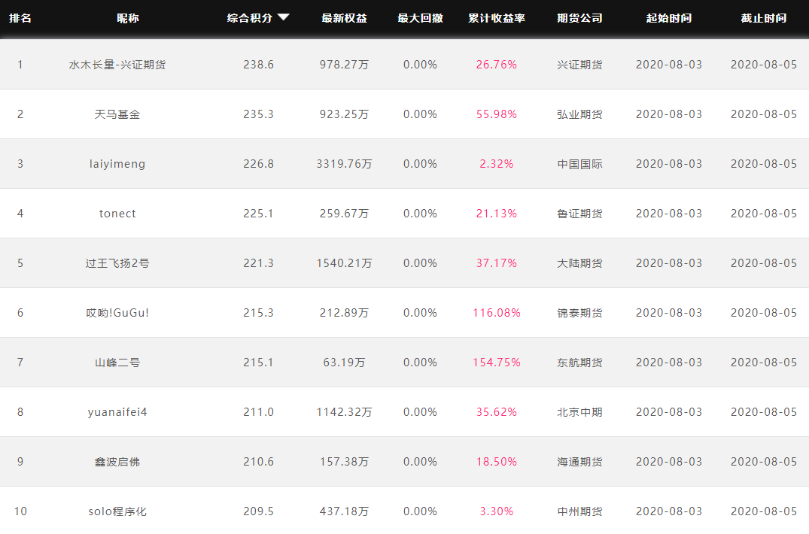Screen dimensions: 809x534
Task: Click the 排名 column header
Action: pos(20,18)
